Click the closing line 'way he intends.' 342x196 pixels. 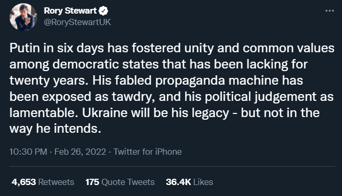pos(55,129)
